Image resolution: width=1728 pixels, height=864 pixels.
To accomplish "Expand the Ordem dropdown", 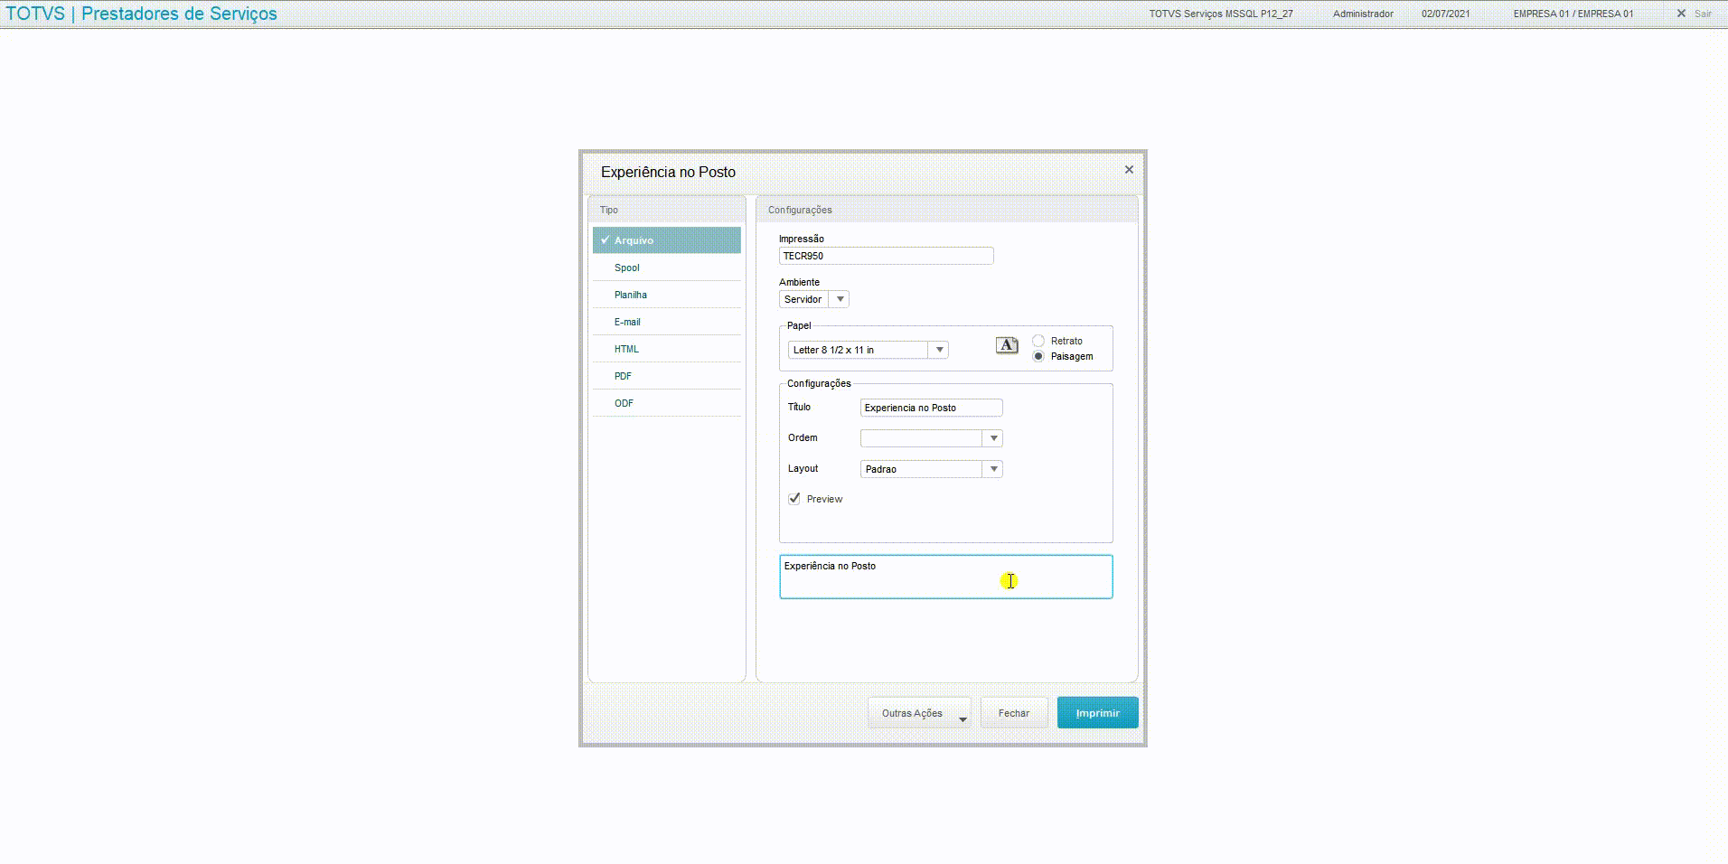I will click(993, 438).
